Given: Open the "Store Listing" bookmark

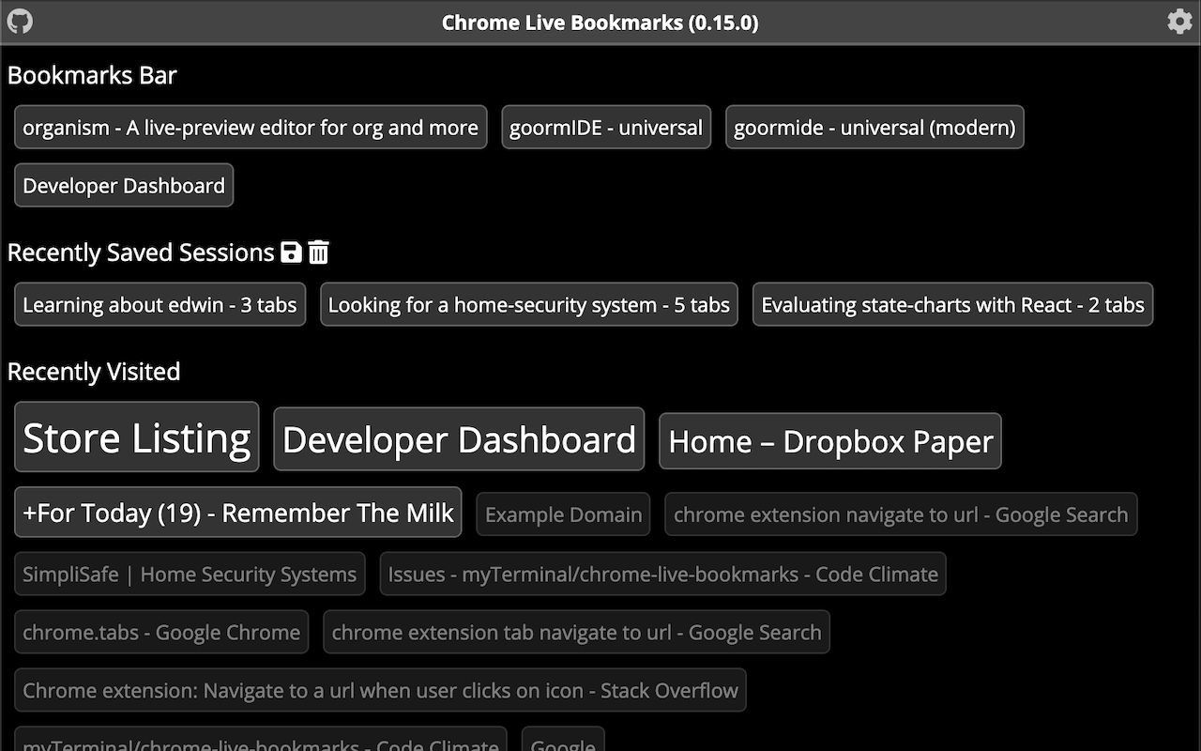Looking at the screenshot, I should [136, 437].
